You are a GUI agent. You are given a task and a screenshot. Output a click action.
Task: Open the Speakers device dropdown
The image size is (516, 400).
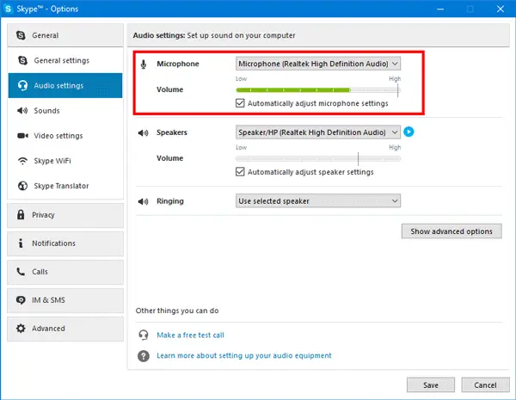(x=318, y=132)
